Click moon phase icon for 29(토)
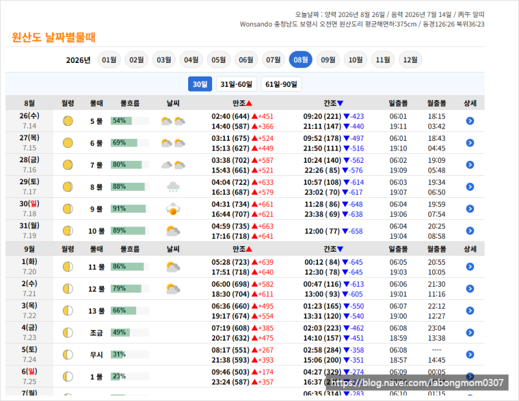Viewport: 519px width, 401px height. click(68, 187)
